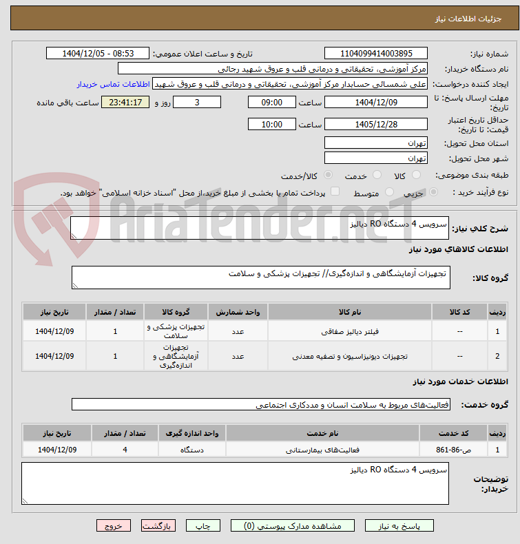Click the تجهیزات دیونیزاسیون و تصفیه معدنی cell
Screen dimensions: 520x544
[350, 356]
